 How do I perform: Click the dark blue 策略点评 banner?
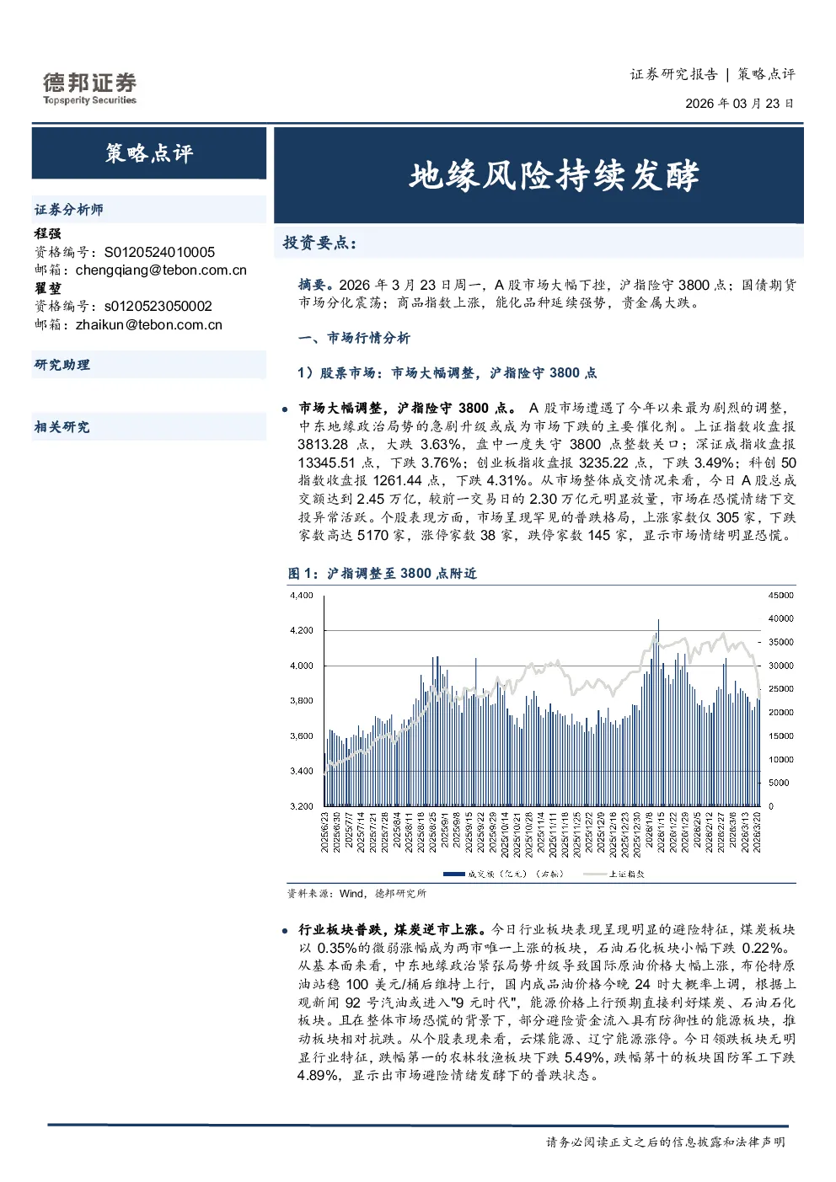149,152
